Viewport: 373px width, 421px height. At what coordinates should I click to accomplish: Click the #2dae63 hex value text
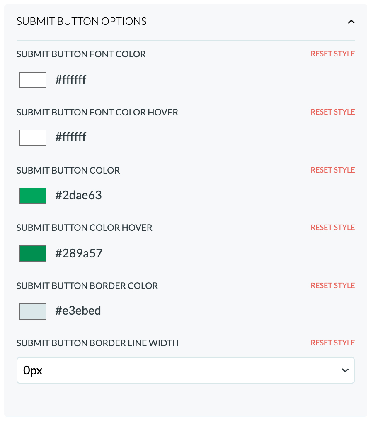pos(79,195)
